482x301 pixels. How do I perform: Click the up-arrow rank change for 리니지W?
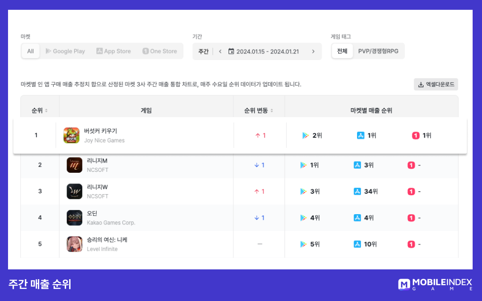tap(259, 191)
